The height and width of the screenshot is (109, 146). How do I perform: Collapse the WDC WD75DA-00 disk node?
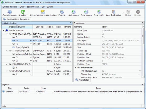[7, 34]
